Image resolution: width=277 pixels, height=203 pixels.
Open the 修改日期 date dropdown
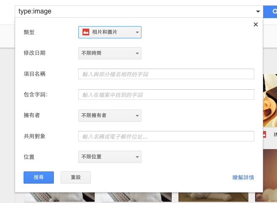pyautogui.click(x=110, y=53)
